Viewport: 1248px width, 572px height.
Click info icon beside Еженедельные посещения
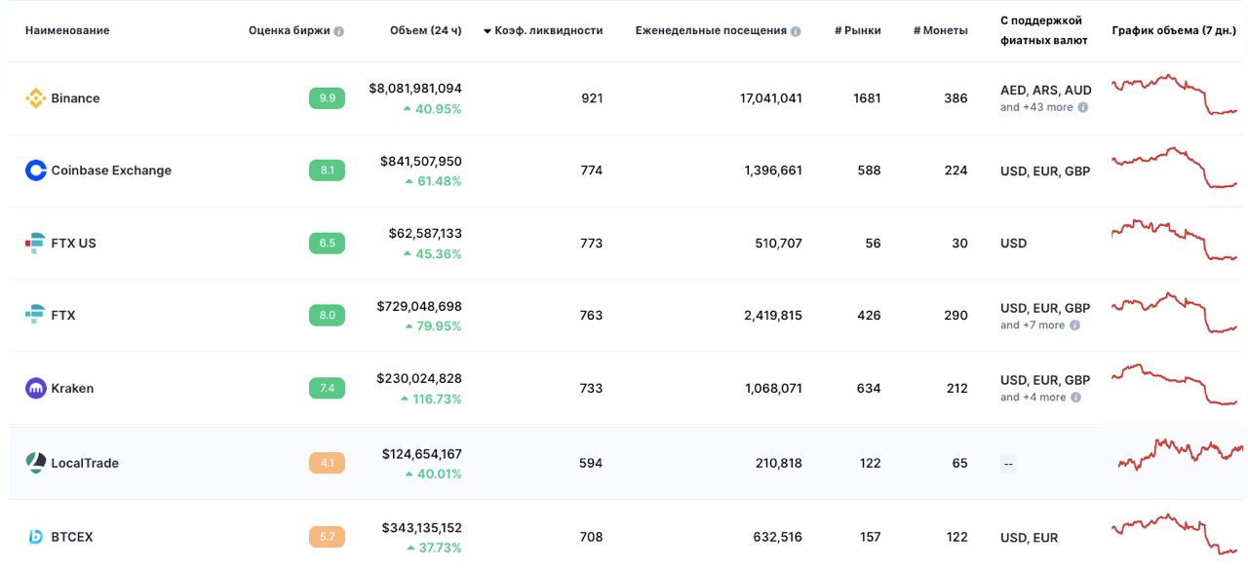click(796, 31)
